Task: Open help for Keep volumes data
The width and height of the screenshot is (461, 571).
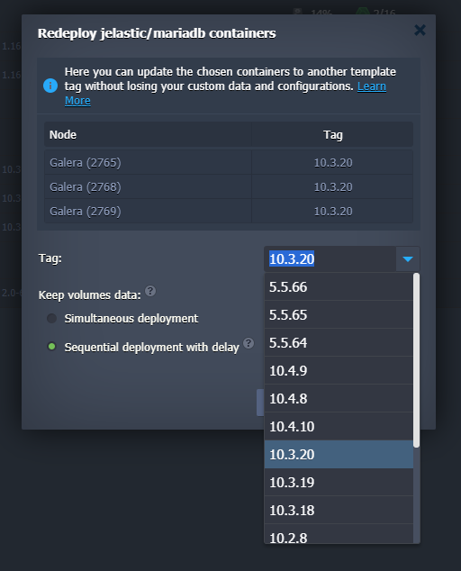Action: pyautogui.click(x=150, y=291)
